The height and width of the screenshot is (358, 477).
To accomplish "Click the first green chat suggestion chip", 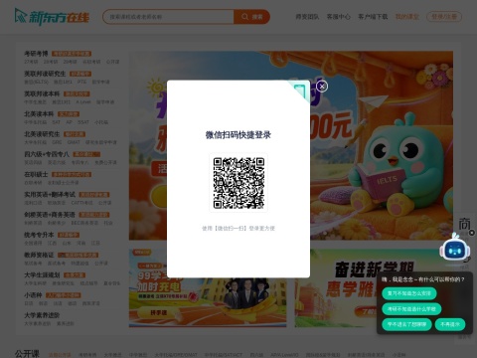I will 409,293.
